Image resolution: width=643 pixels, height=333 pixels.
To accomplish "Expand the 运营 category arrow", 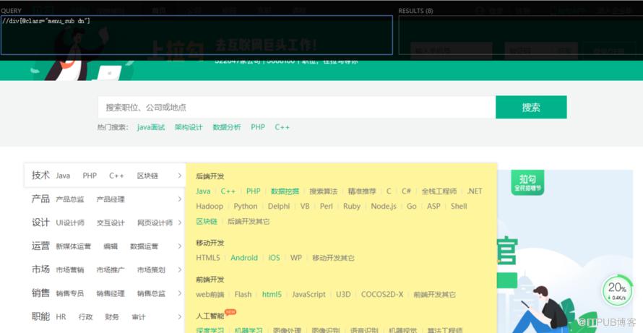I will [x=180, y=246].
